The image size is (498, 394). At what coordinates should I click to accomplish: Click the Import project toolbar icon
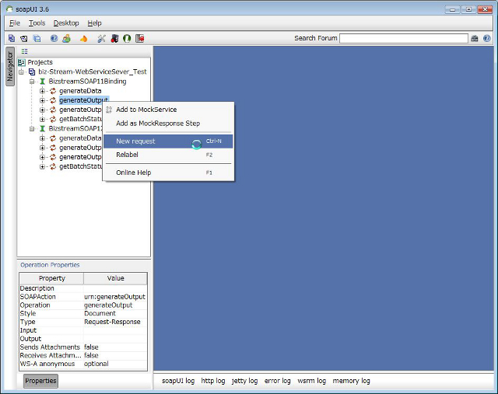point(24,38)
